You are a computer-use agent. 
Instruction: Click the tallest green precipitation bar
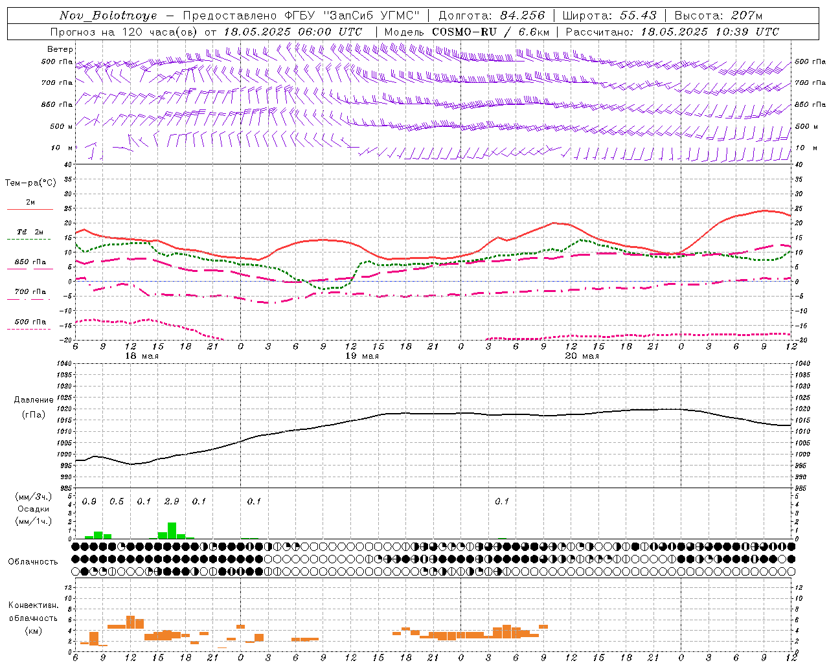[x=172, y=530]
